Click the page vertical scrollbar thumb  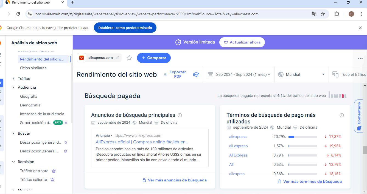pos(365,150)
